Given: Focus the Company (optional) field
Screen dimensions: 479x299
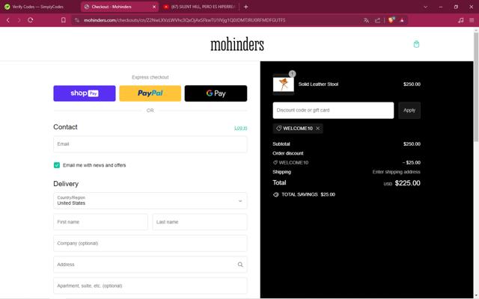Looking at the screenshot, I should (x=150, y=243).
